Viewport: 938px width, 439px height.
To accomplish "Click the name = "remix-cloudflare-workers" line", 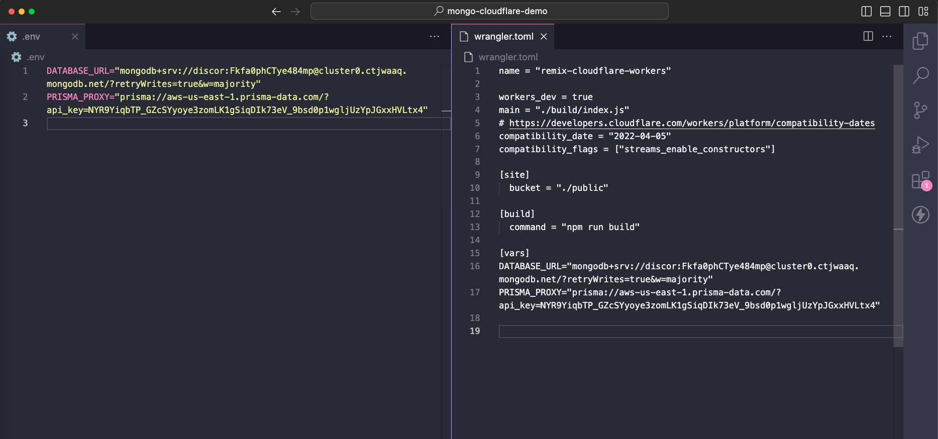I will click(x=585, y=71).
